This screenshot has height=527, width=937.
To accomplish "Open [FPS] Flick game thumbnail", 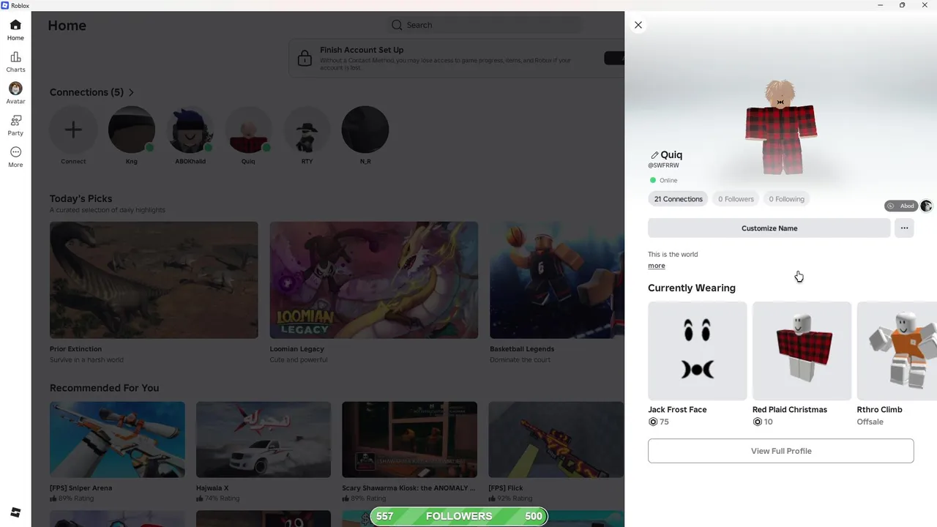I will (x=556, y=439).
